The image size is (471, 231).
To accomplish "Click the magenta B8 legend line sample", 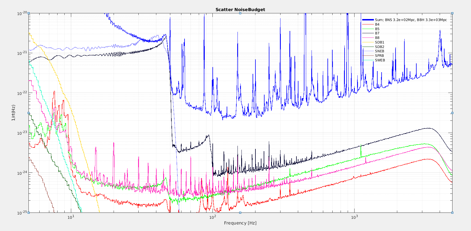I will pos(368,38).
